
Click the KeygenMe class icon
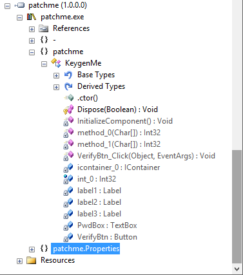pos(56,63)
